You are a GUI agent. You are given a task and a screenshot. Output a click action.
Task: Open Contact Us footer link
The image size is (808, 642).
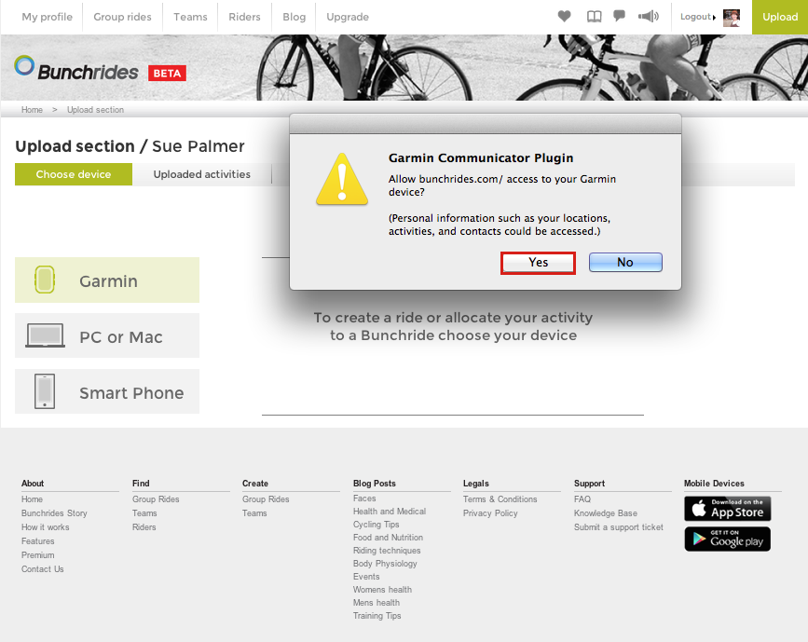[42, 568]
